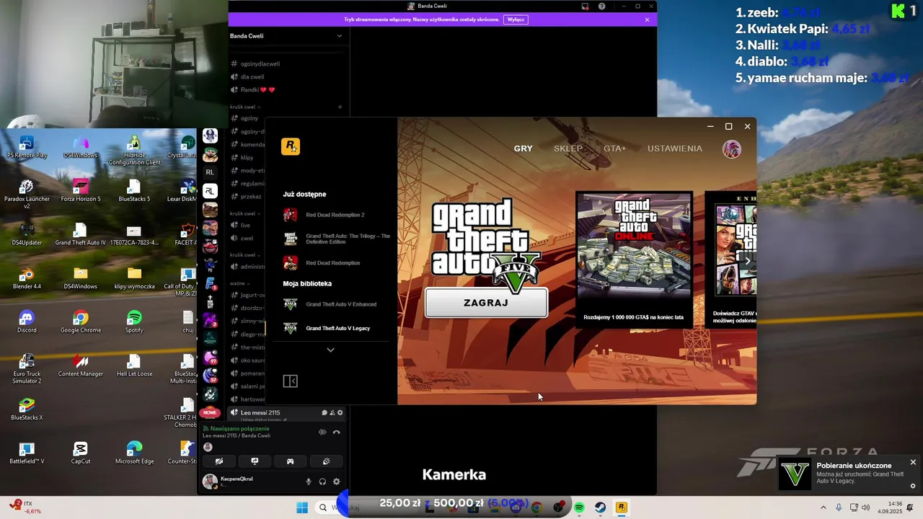Click the Rockstar launcher taskbar icon

pos(622,507)
